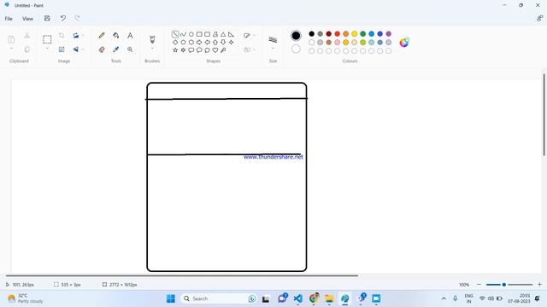
Task: Click the zoom out minus button
Action: (x=479, y=284)
